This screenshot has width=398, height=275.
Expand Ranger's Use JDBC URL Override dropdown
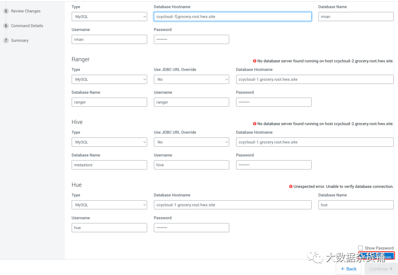click(191, 79)
